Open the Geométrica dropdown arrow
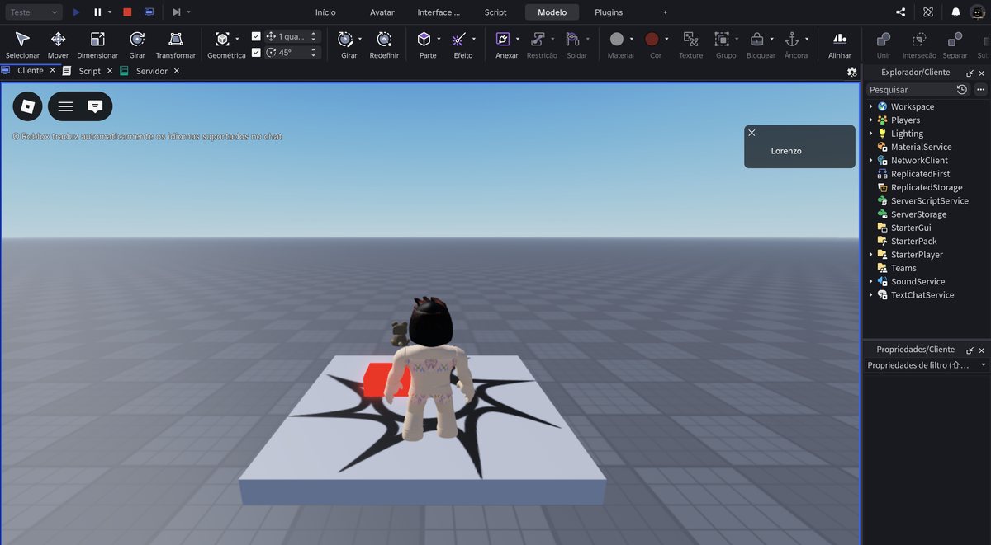 [237, 39]
